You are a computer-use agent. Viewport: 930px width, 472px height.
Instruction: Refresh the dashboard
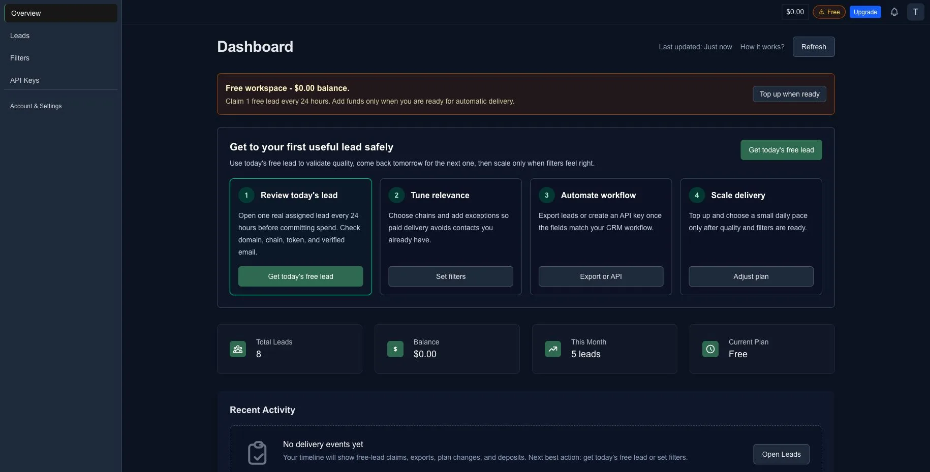[814, 47]
